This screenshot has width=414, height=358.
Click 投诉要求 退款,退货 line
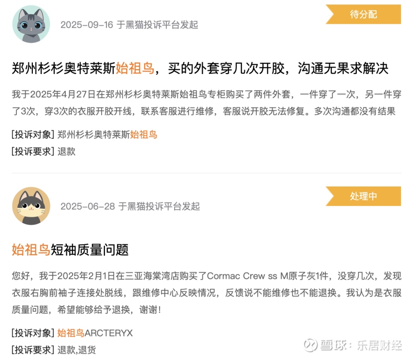(x=54, y=350)
